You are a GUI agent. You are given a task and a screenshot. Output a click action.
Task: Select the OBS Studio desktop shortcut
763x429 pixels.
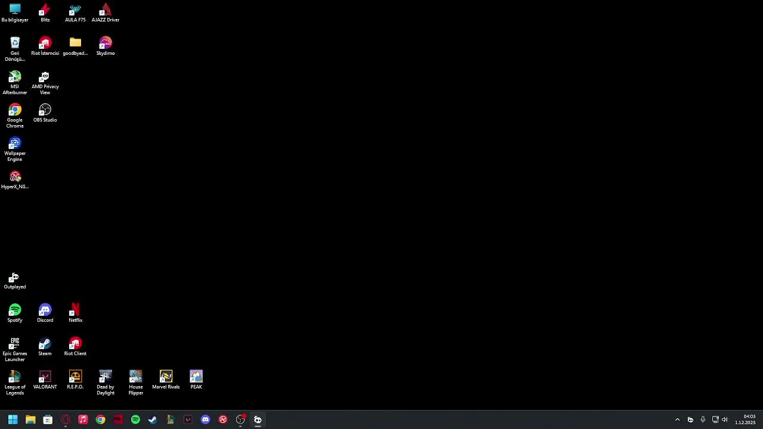click(45, 113)
